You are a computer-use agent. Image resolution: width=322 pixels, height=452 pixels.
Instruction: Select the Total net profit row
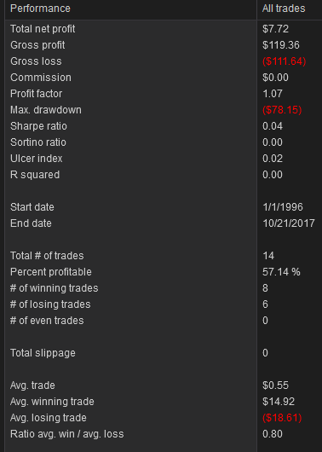pyautogui.click(x=164, y=29)
